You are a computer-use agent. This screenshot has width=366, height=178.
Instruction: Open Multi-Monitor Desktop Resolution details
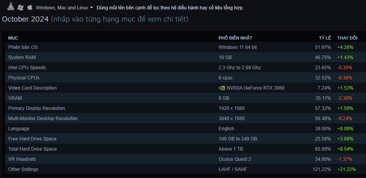pos(184,119)
